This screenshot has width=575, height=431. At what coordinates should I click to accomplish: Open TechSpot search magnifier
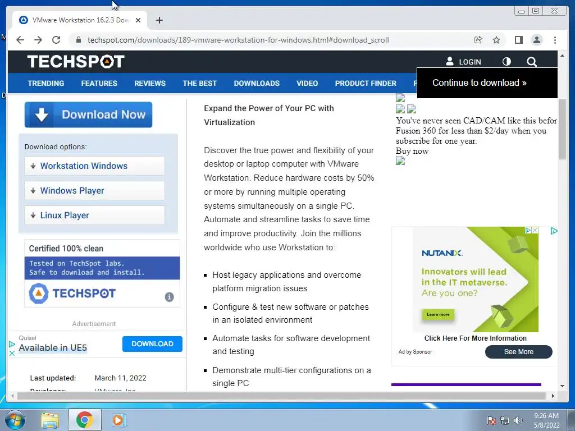pyautogui.click(x=532, y=62)
